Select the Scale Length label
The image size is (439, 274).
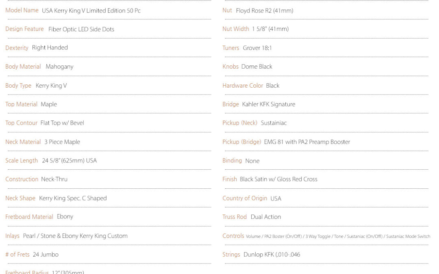tap(22, 160)
